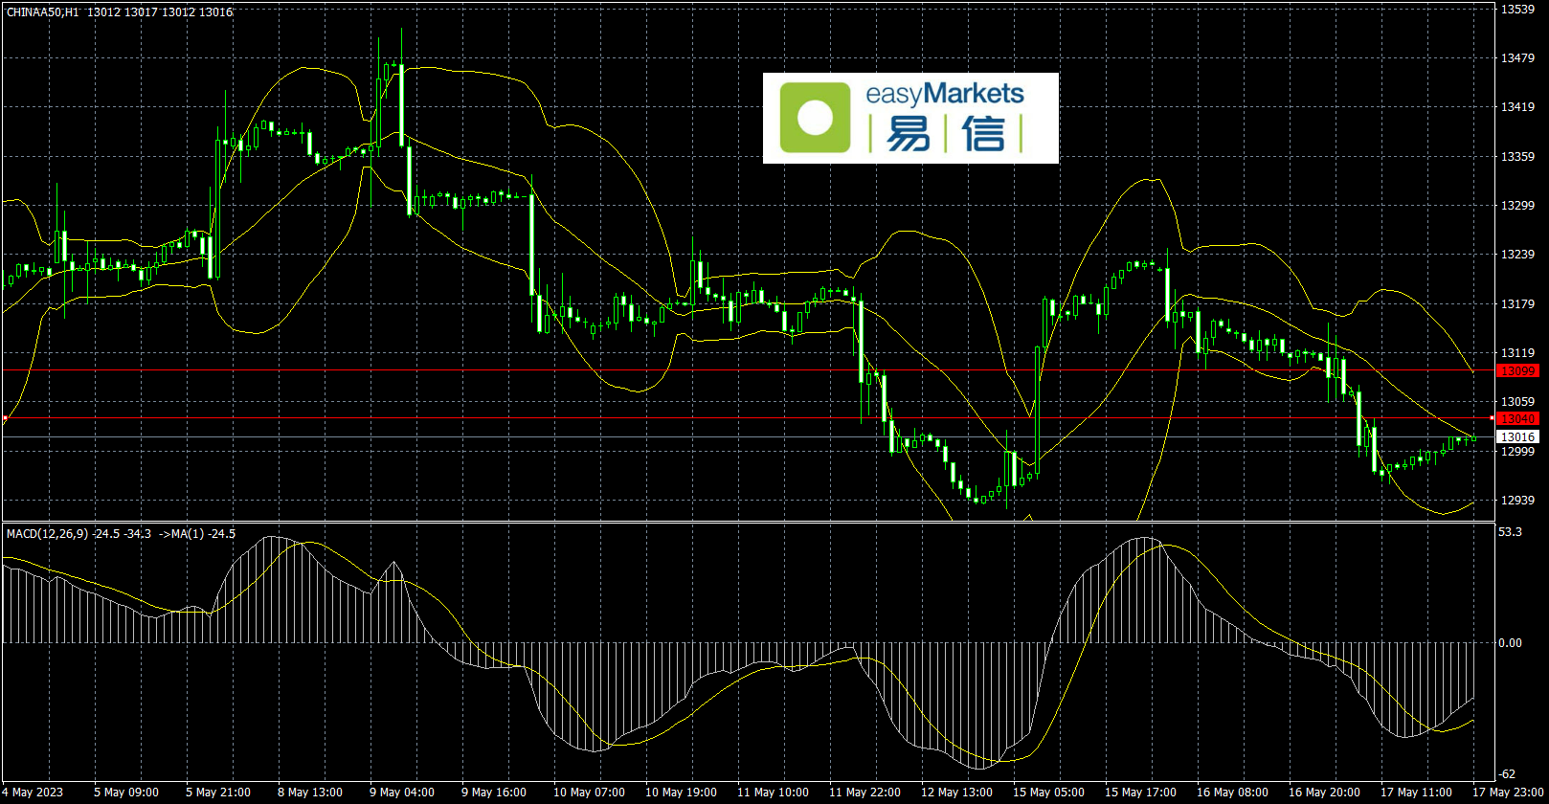Click the 10 May 07:00 time label
This screenshot has width=1549, height=804.
(x=590, y=793)
